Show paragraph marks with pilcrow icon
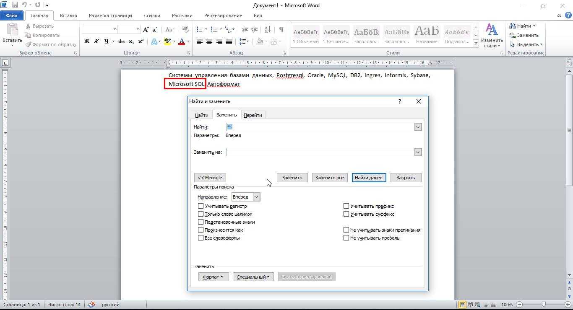Screen dimensions: 573x310 tap(281, 29)
